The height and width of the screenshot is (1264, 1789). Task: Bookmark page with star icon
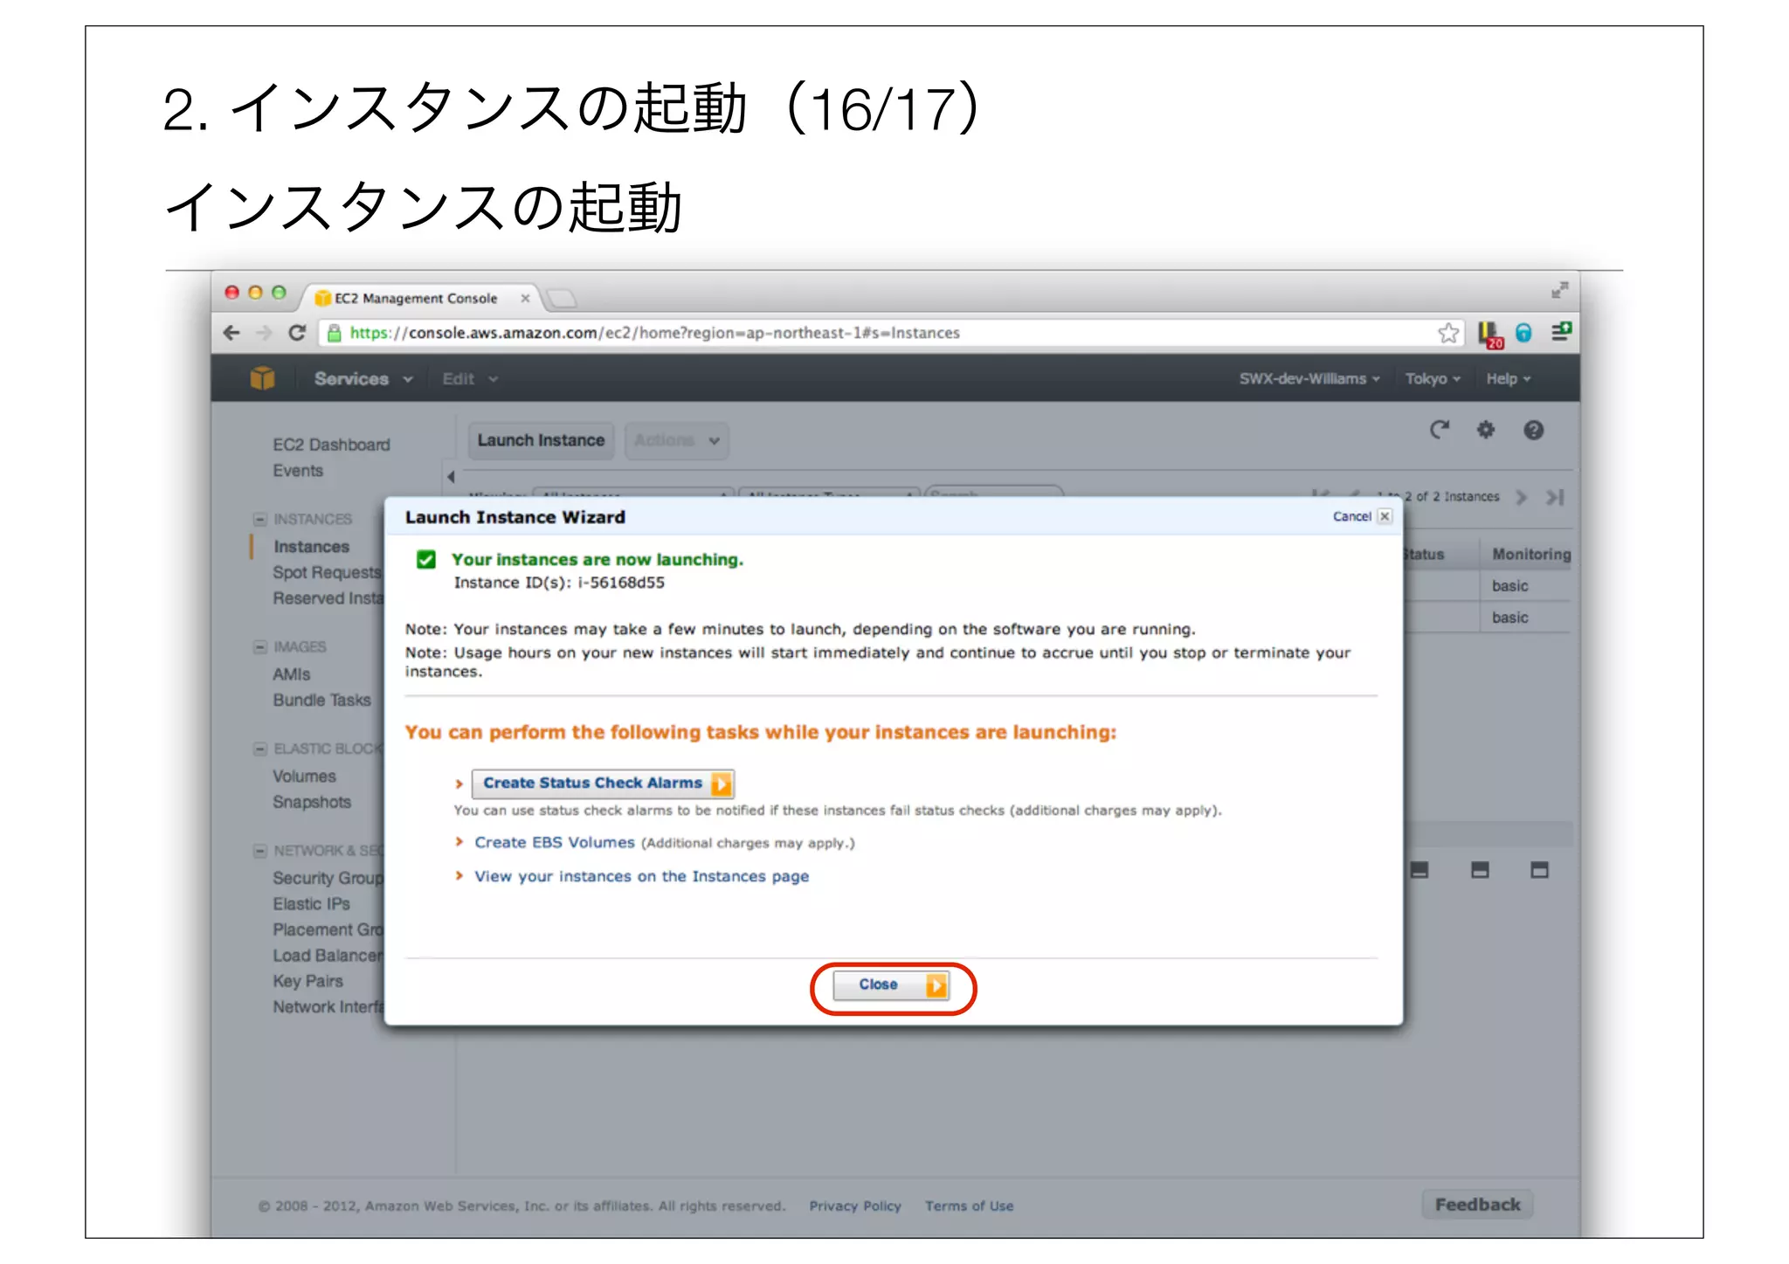click(1447, 333)
